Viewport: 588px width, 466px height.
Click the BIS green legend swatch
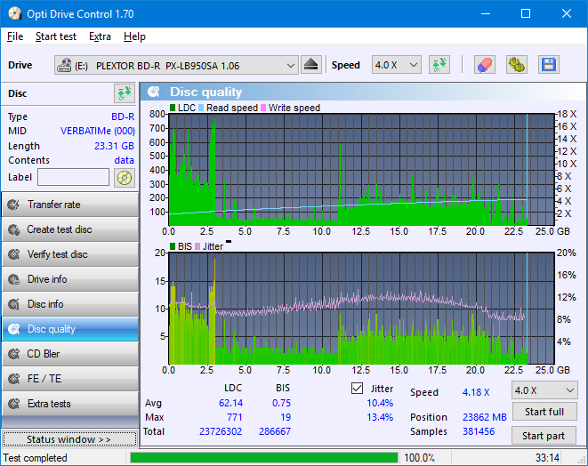click(x=173, y=246)
